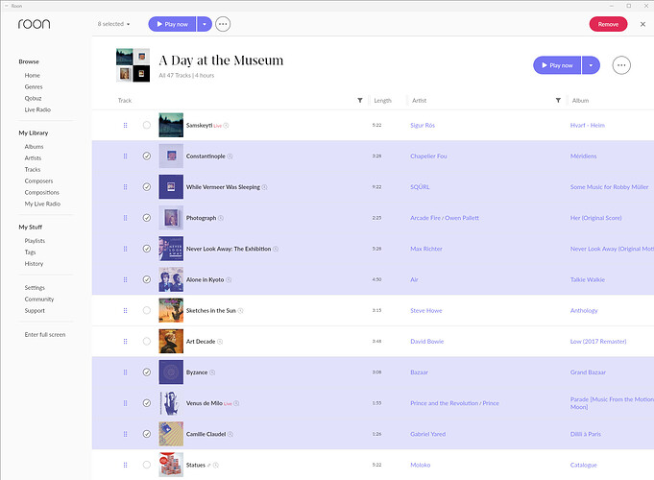
Task: Go to Live Radio under Browse
Action: tap(38, 109)
